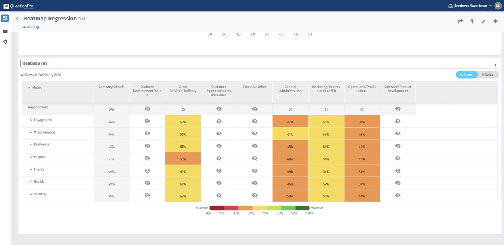The image size is (504, 245).
Task: Open the folder icon in left sidebar
Action: click(x=5, y=31)
